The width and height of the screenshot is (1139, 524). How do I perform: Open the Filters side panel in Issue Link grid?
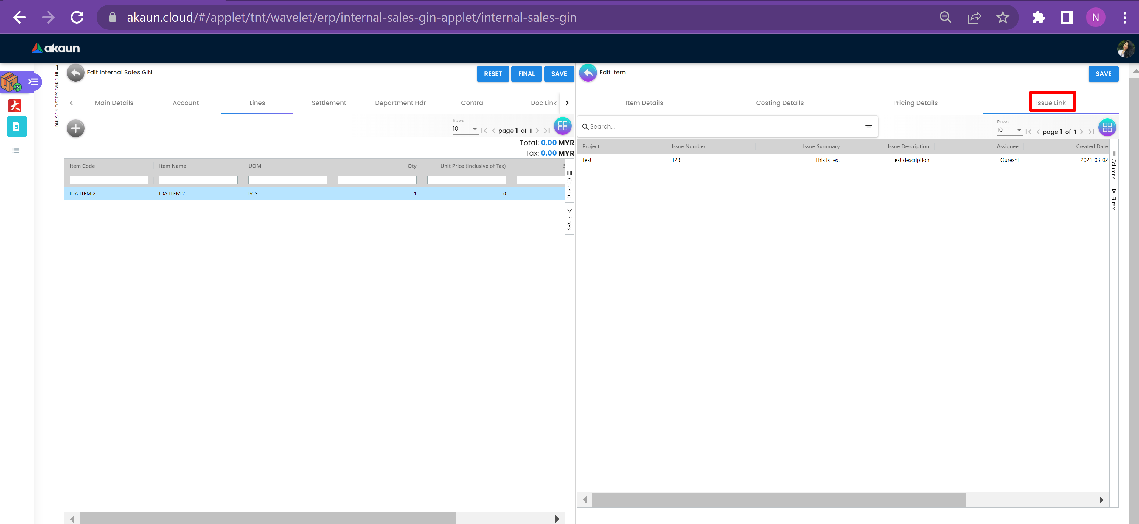(x=1113, y=200)
